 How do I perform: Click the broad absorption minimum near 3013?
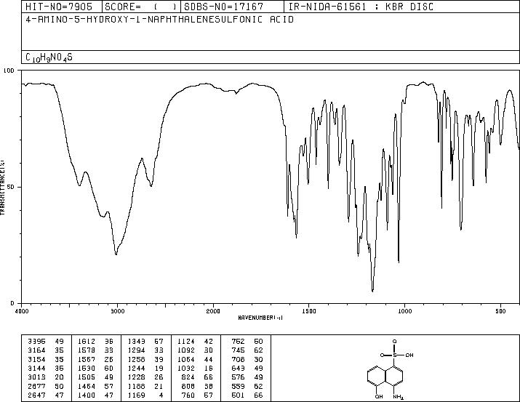(116, 254)
